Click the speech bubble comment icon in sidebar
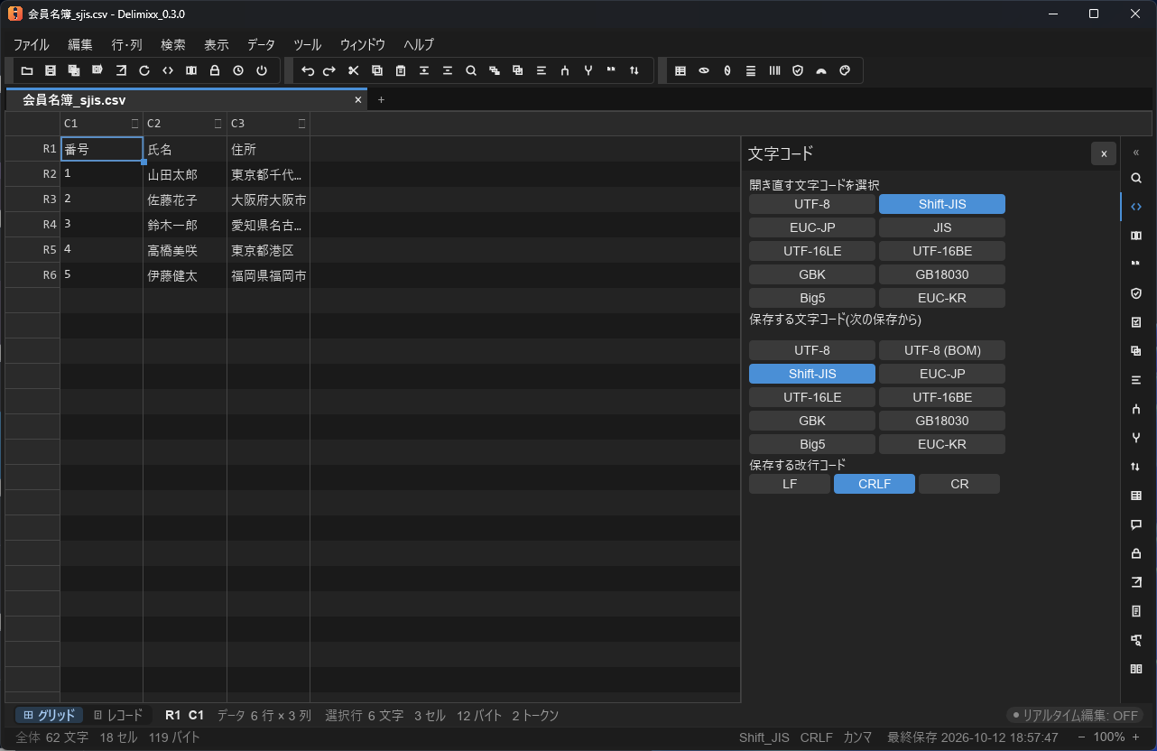Viewport: 1157px width, 751px height. (x=1136, y=524)
